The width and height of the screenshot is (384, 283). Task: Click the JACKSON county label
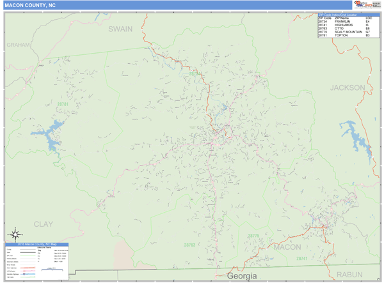[348, 88]
